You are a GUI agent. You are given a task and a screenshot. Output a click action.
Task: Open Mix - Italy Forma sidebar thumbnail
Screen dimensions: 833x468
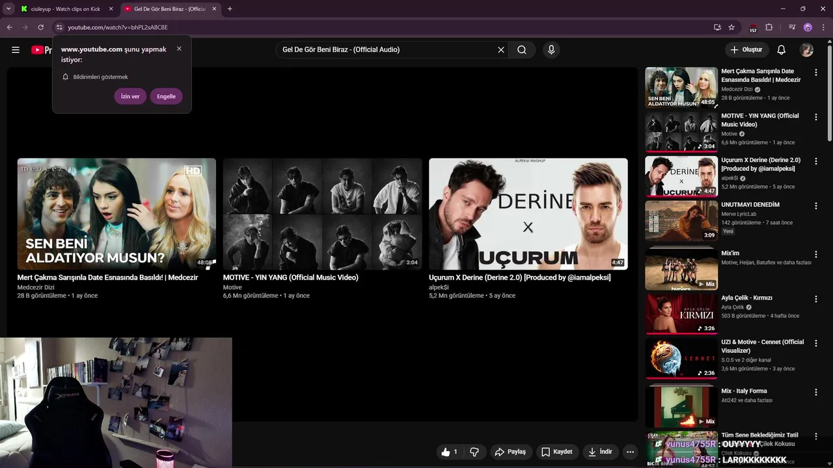[681, 407]
